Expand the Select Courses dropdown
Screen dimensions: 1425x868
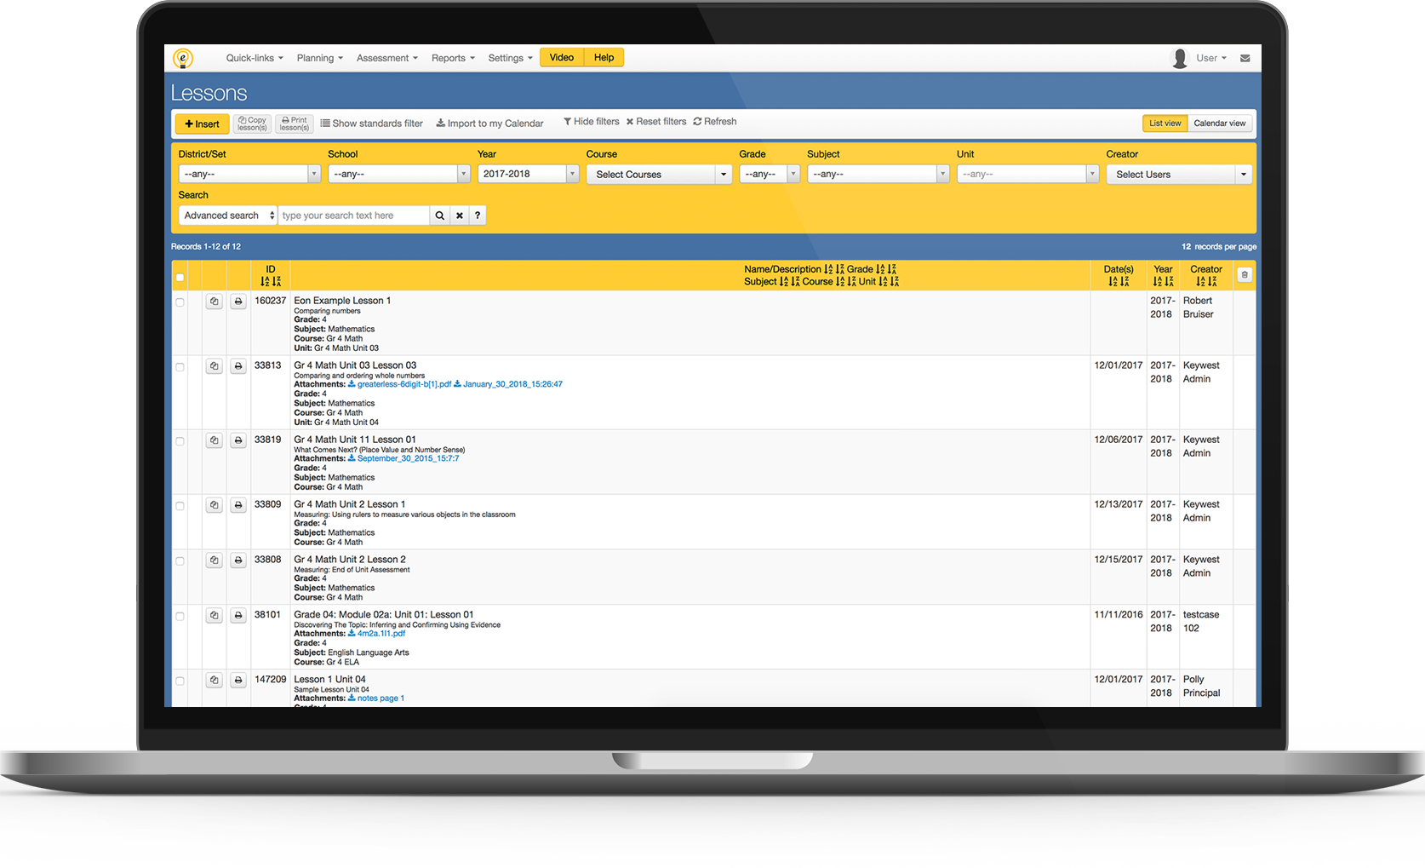click(x=658, y=175)
